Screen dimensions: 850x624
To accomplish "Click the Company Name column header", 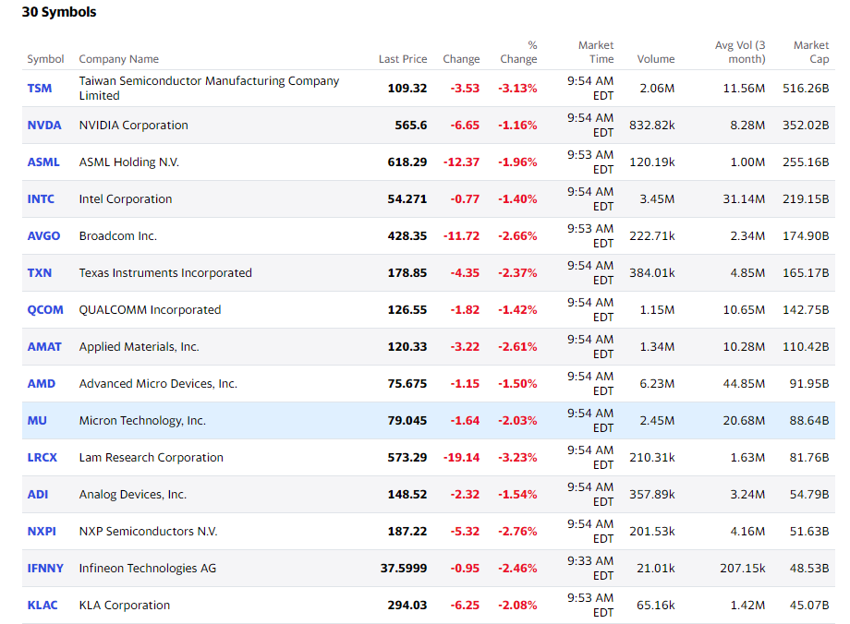I will (x=118, y=59).
